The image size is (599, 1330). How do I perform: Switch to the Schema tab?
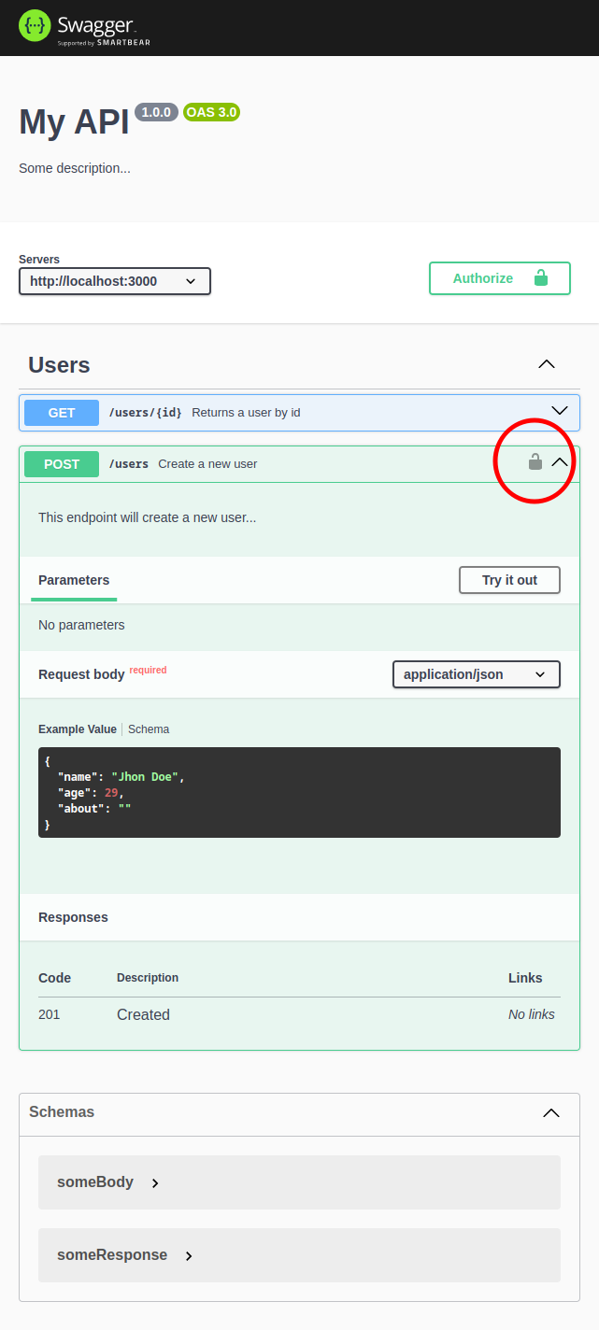(149, 729)
